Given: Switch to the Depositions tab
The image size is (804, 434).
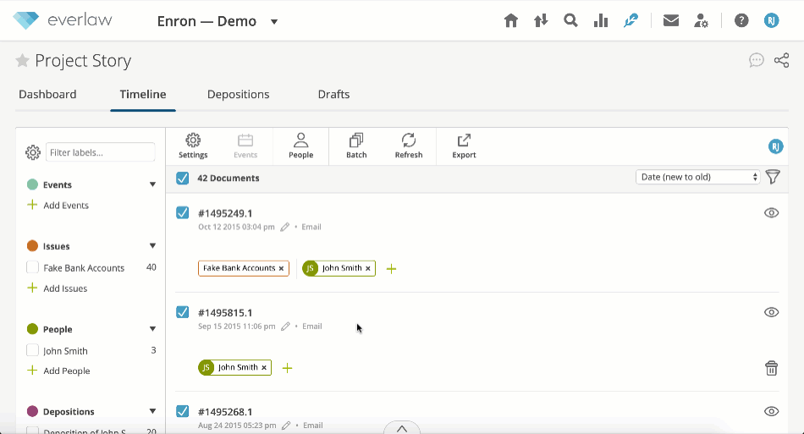Looking at the screenshot, I should click(239, 94).
